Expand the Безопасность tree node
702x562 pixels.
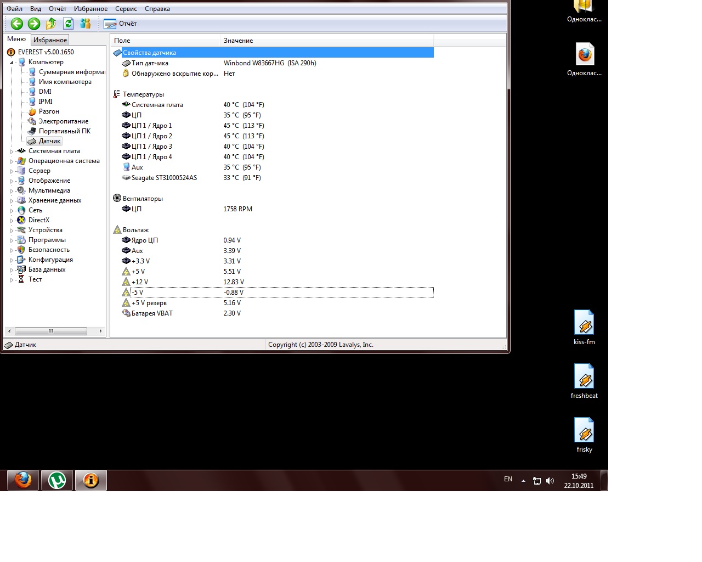[x=12, y=250]
